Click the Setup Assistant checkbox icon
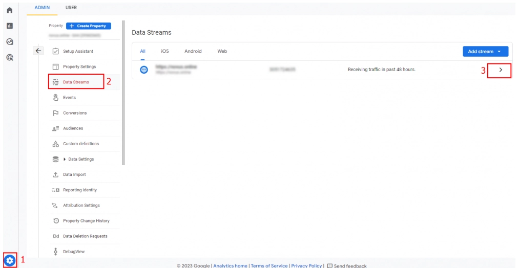The width and height of the screenshot is (518, 268). 55,51
